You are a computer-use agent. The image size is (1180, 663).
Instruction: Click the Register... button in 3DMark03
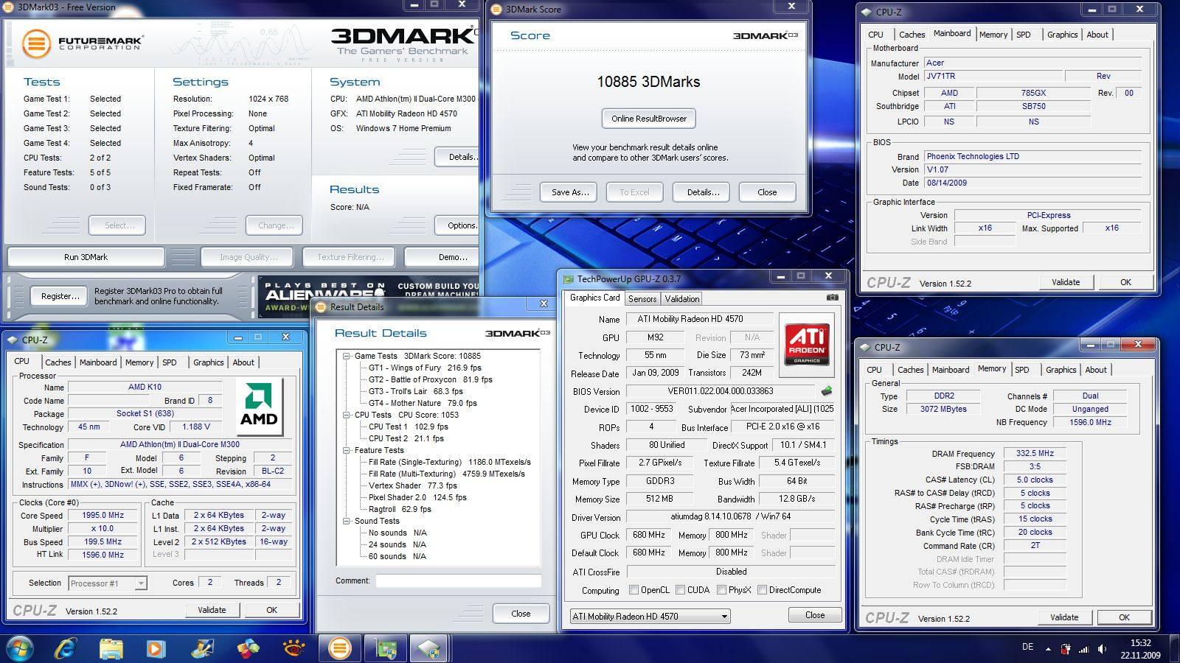60,296
